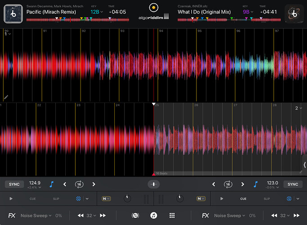Toggle key lock note icon on deck 1
The height and width of the screenshot is (225, 307).
pos(51,184)
